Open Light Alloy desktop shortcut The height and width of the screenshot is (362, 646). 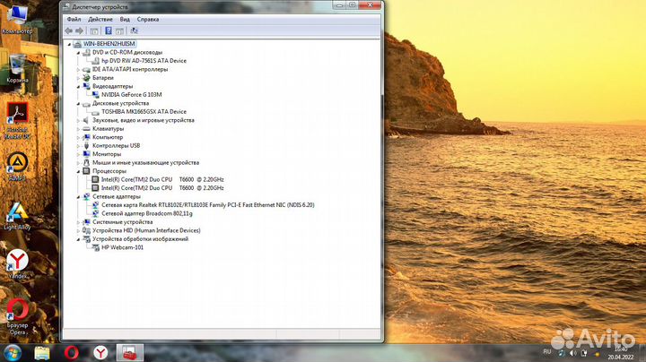click(17, 216)
